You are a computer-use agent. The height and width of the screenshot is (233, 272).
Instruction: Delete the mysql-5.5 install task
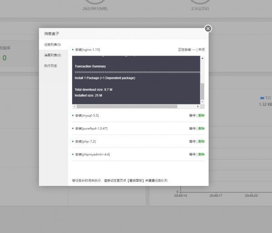[x=201, y=115]
